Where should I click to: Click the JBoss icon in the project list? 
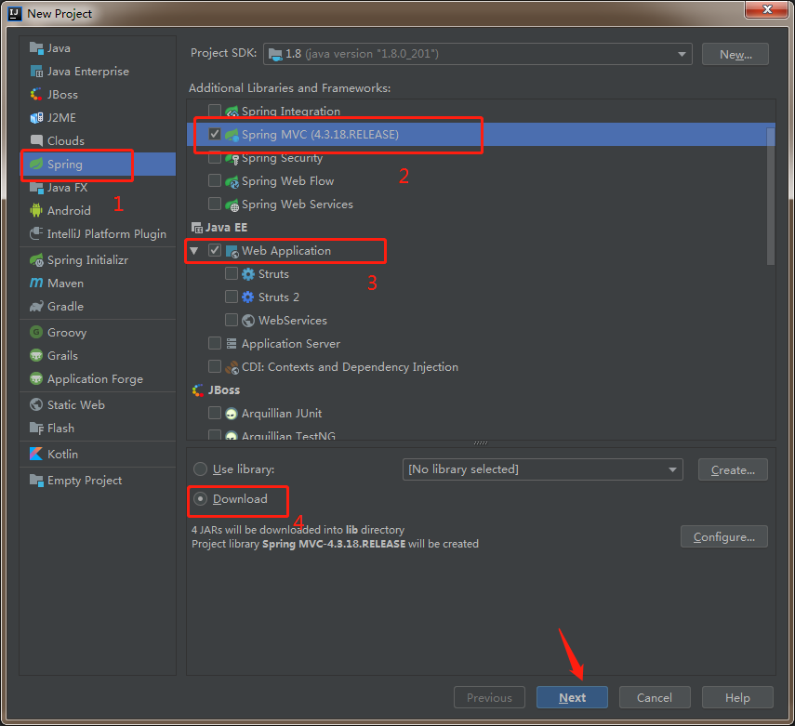[36, 95]
